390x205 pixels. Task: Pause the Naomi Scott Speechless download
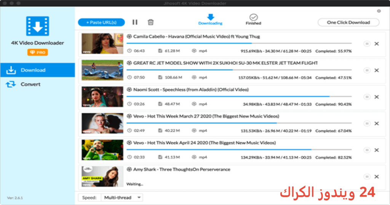click(x=367, y=97)
